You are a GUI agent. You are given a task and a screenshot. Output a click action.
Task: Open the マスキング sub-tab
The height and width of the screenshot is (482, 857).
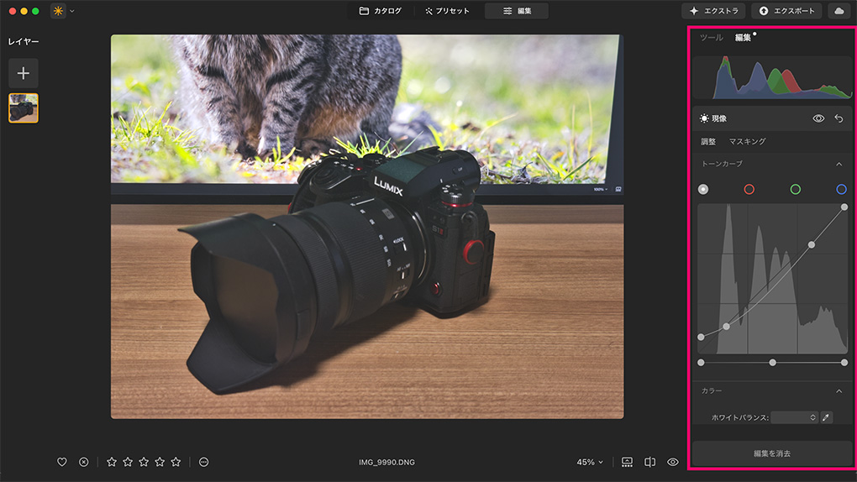tap(747, 142)
